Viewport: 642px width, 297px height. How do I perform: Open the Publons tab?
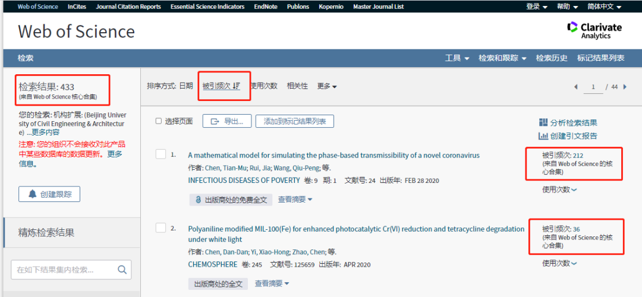coord(298,7)
